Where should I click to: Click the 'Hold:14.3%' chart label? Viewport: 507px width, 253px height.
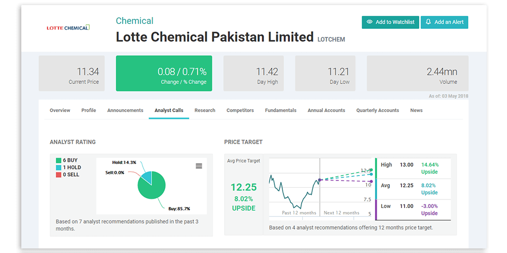tap(124, 162)
